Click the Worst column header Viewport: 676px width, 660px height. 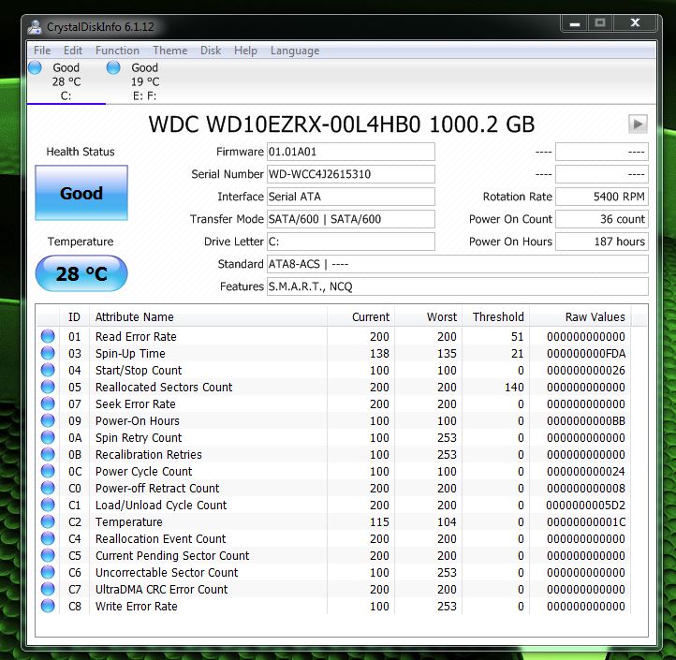428,316
